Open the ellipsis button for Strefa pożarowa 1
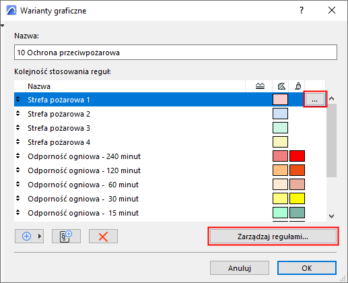 (315, 99)
